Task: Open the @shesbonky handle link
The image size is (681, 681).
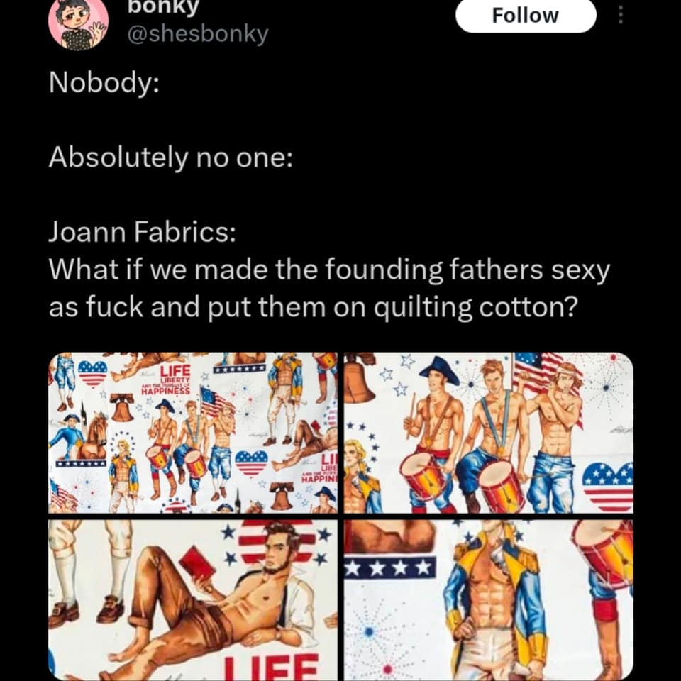Action: point(196,34)
